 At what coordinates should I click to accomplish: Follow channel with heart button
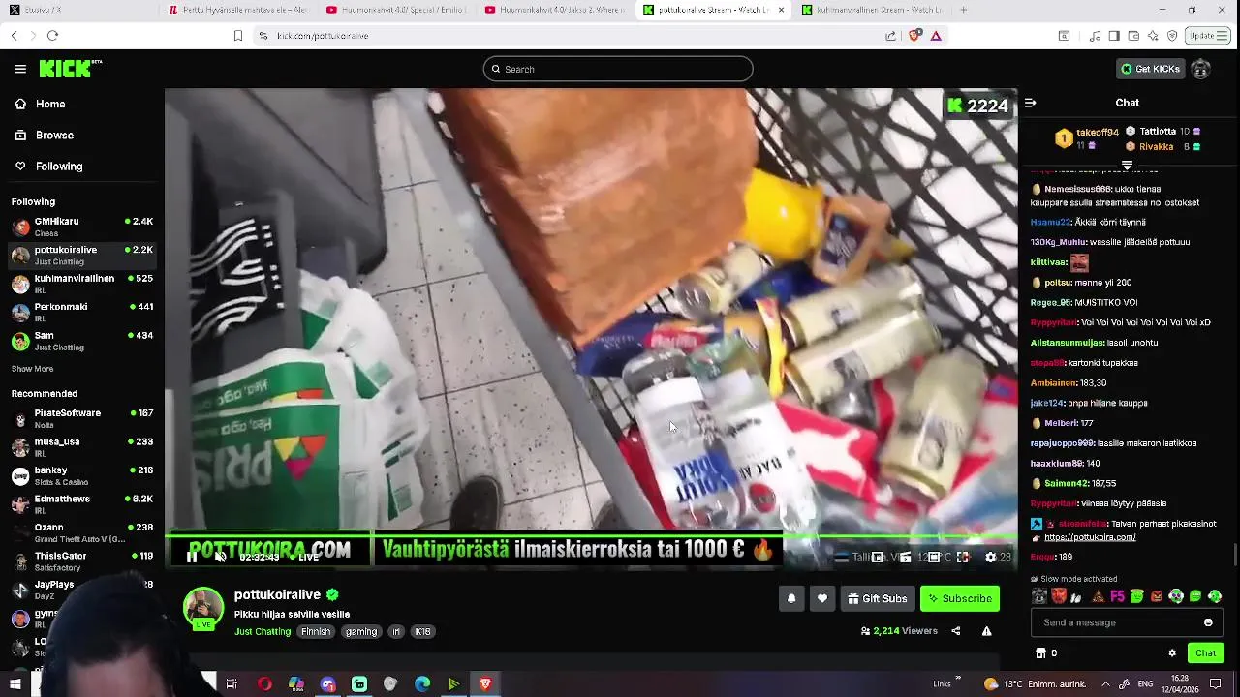click(x=822, y=598)
